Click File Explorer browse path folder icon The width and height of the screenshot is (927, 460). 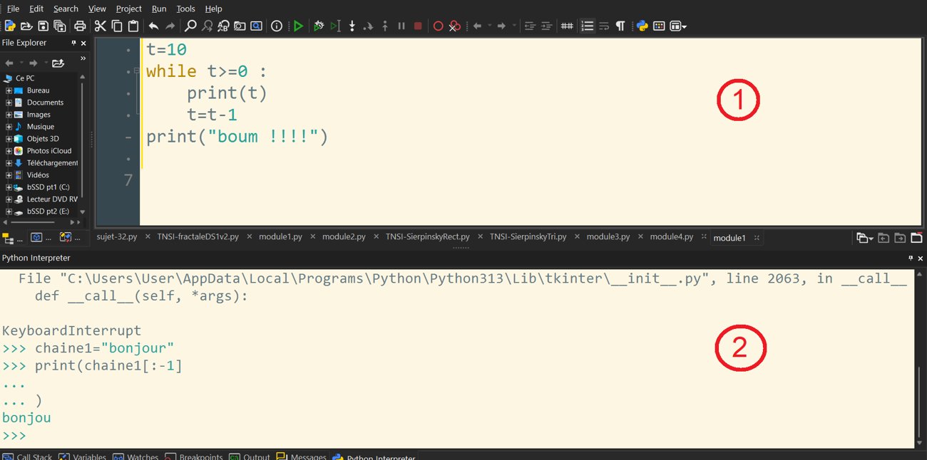point(58,63)
